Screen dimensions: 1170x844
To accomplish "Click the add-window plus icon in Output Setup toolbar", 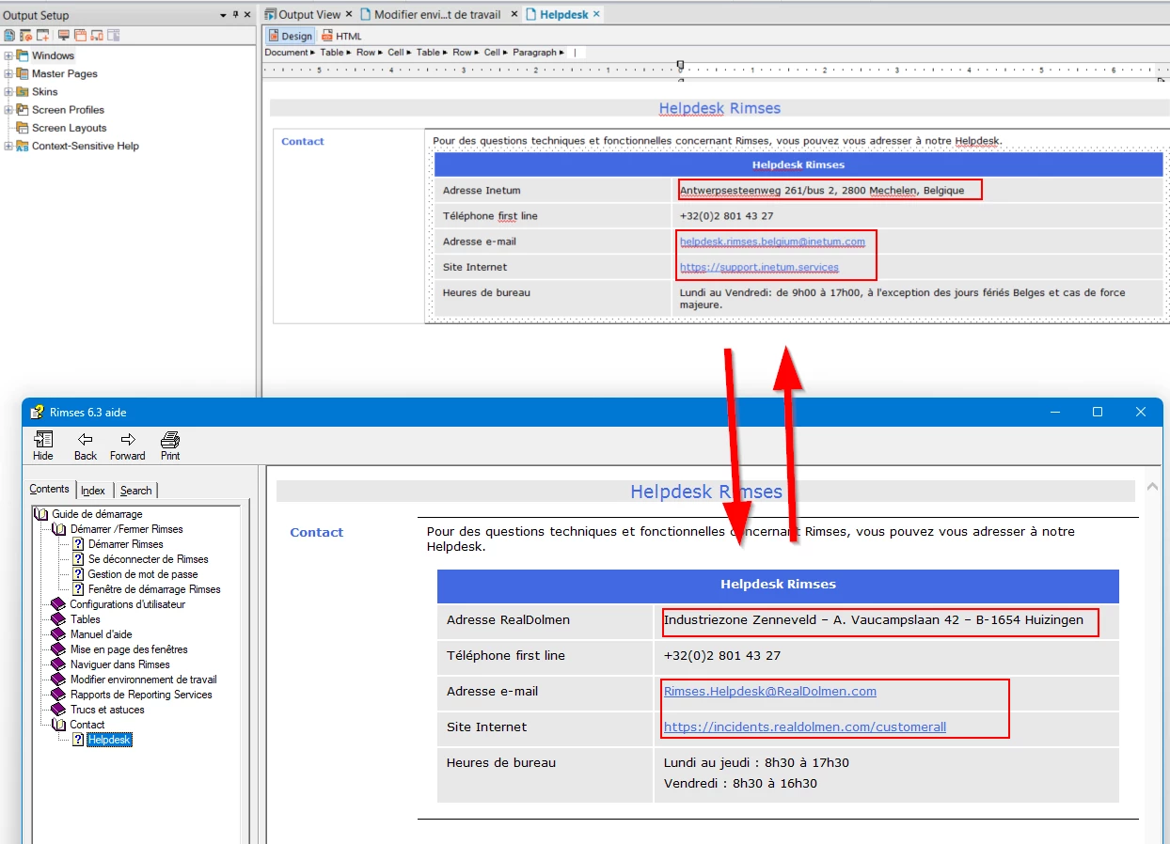I will [42, 36].
